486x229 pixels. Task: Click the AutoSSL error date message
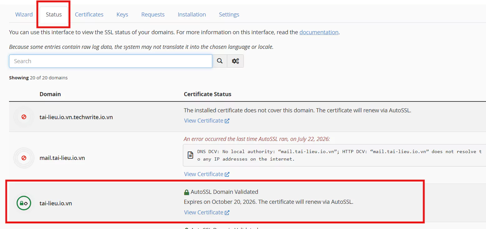[x=257, y=139]
